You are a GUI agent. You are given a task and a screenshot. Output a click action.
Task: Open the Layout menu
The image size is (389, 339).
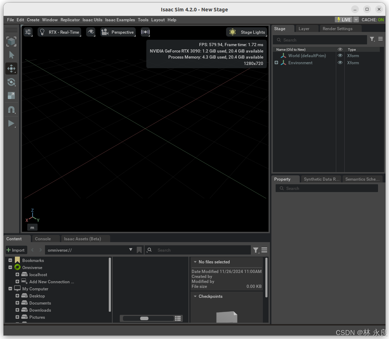point(158,20)
